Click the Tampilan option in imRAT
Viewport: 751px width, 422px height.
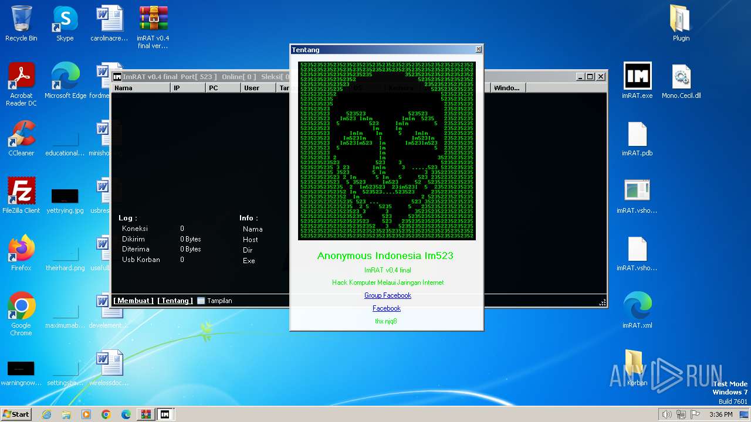(x=215, y=301)
